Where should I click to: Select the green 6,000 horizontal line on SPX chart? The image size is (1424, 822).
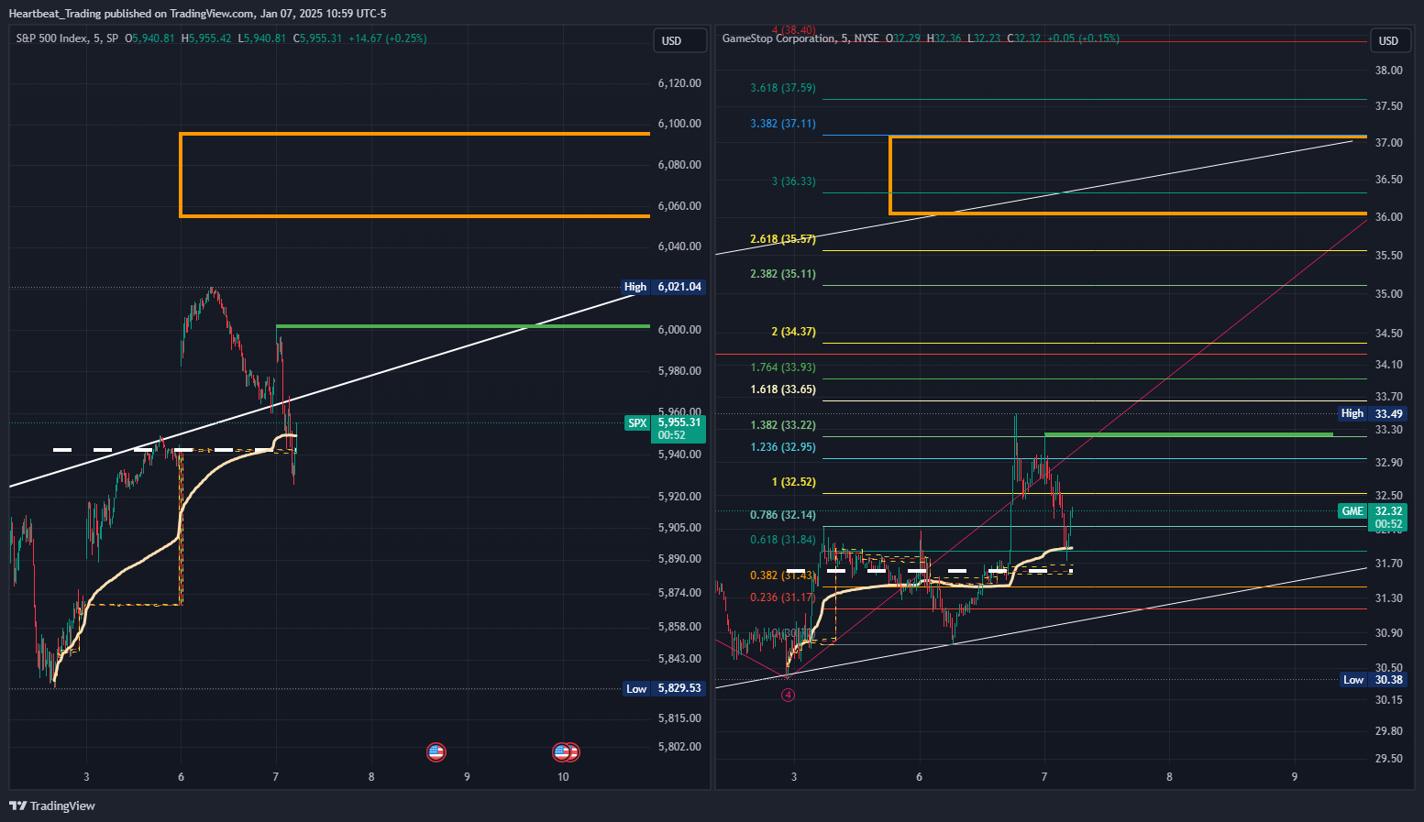(x=463, y=326)
